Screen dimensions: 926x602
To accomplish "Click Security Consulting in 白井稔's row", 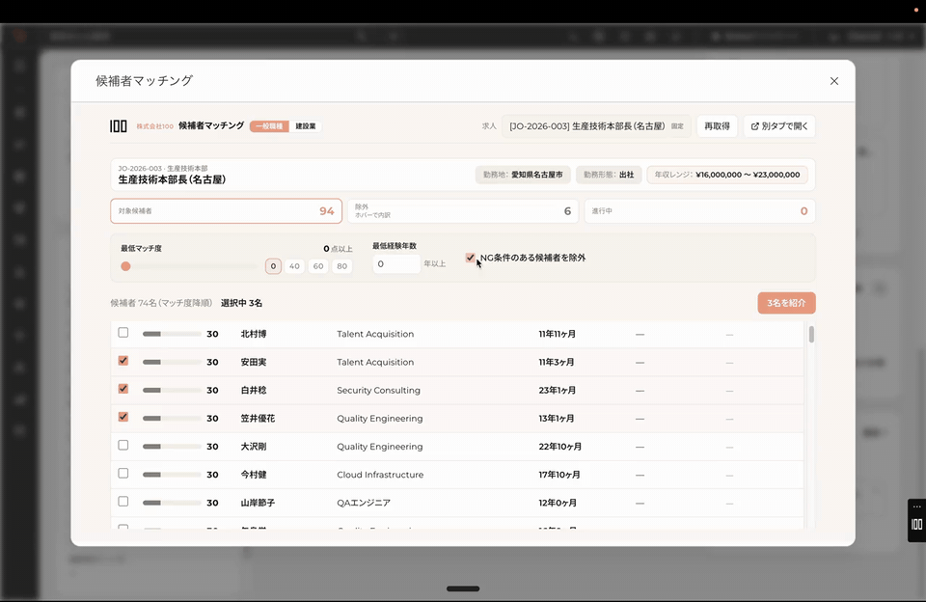I will (x=378, y=391).
